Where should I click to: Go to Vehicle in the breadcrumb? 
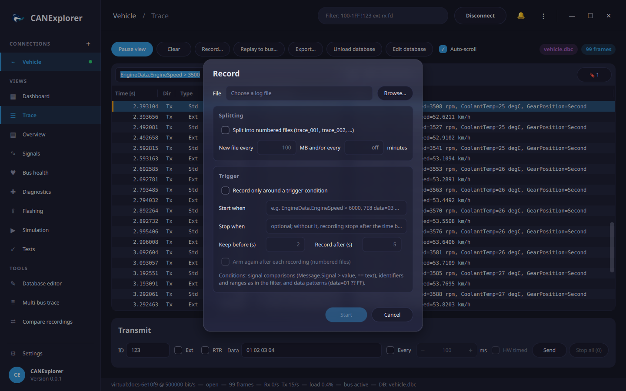pos(124,16)
